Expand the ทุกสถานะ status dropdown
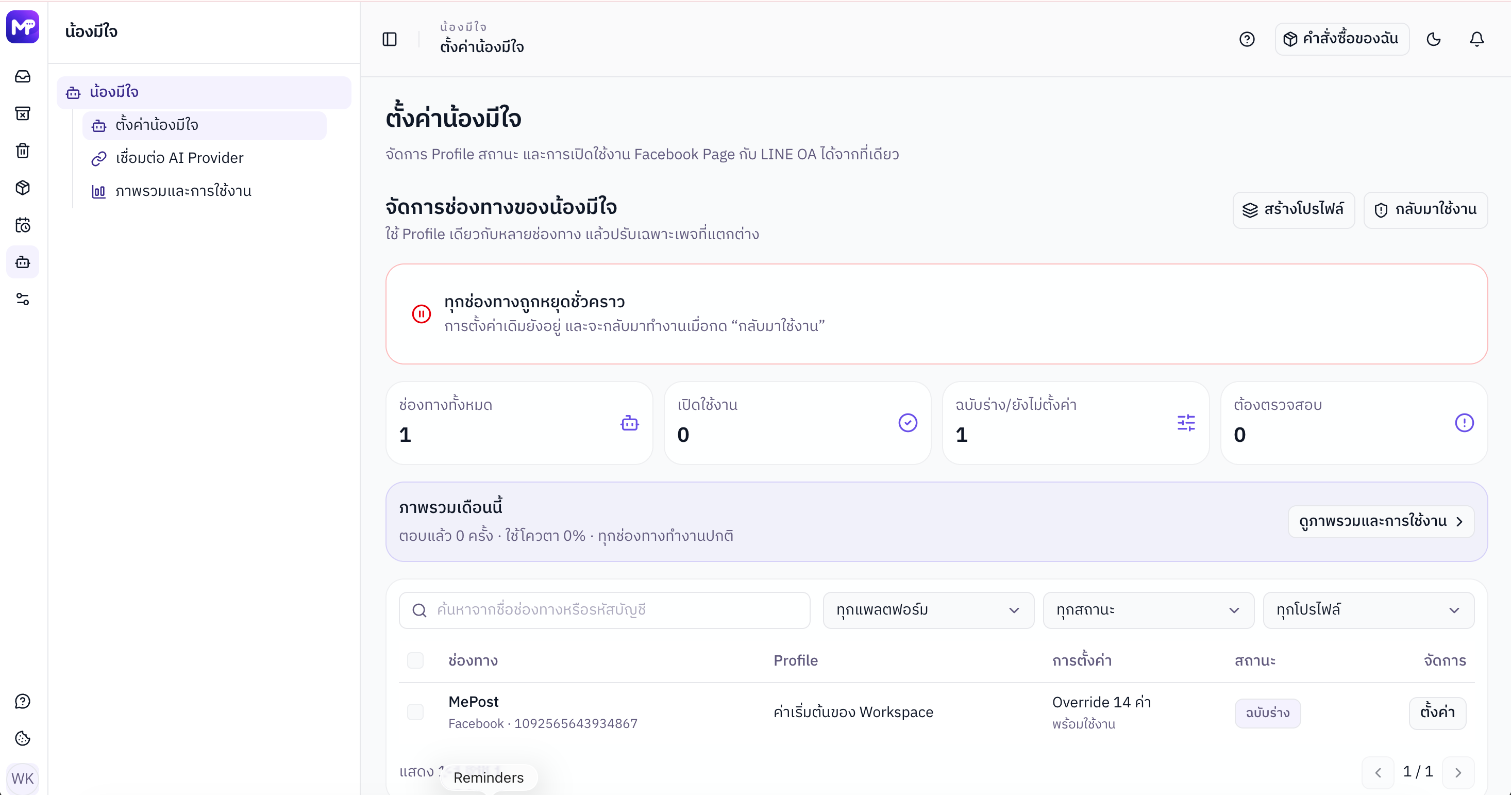This screenshot has height=795, width=1511. pos(1148,610)
